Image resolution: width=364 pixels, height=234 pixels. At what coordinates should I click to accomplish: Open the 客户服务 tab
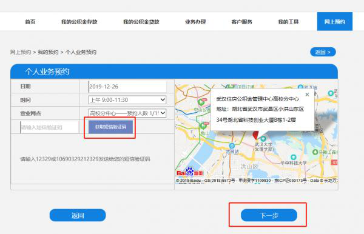(x=241, y=22)
